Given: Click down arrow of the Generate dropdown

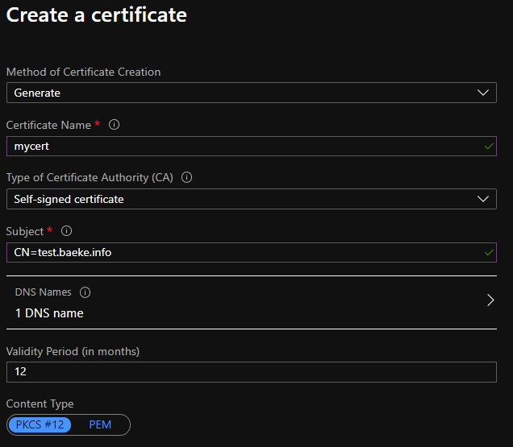Looking at the screenshot, I should pos(483,93).
